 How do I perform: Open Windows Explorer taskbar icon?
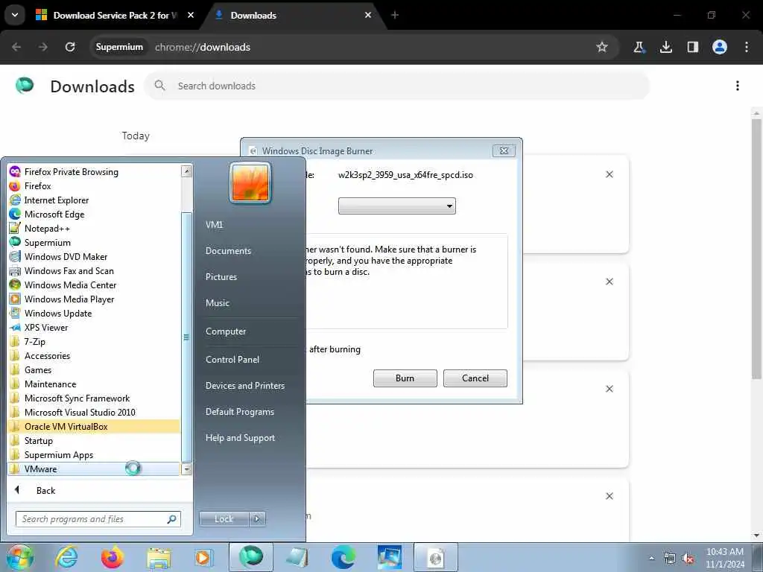159,558
